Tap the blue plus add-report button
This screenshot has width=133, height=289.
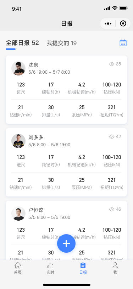[66, 243]
